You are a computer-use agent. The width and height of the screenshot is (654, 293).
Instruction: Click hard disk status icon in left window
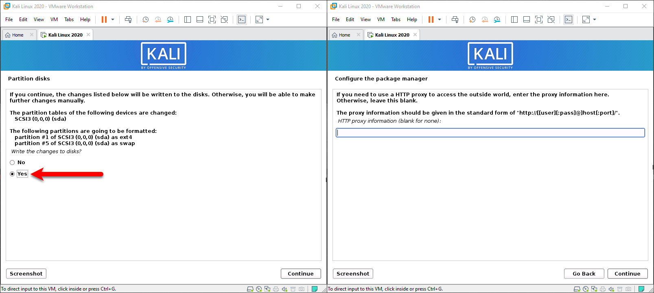pyautogui.click(x=250, y=289)
